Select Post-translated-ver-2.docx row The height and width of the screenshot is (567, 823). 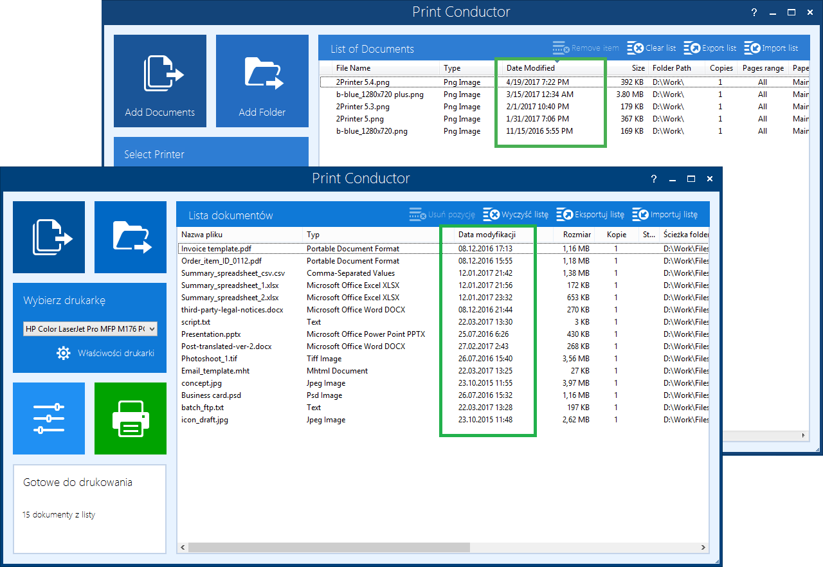coord(444,346)
